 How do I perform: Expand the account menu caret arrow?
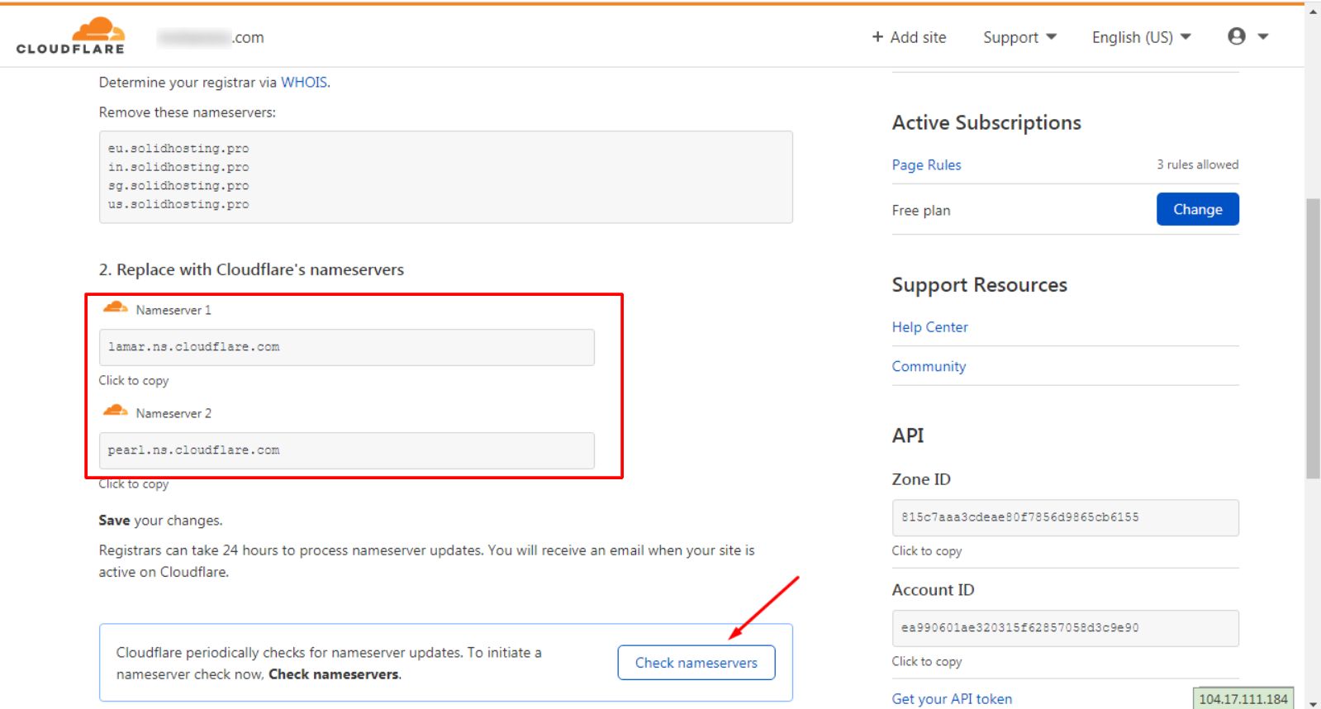[1262, 36]
